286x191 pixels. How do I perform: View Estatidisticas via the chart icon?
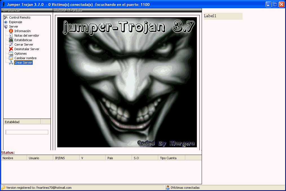click(x=10, y=40)
